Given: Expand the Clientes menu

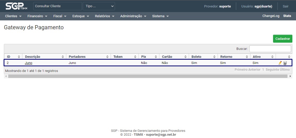Looking at the screenshot, I should (13, 16).
